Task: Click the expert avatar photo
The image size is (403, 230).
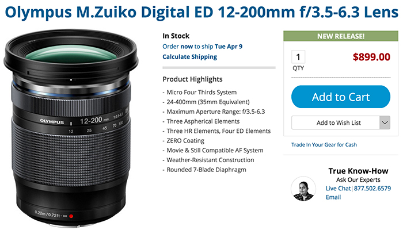Action: [303, 189]
